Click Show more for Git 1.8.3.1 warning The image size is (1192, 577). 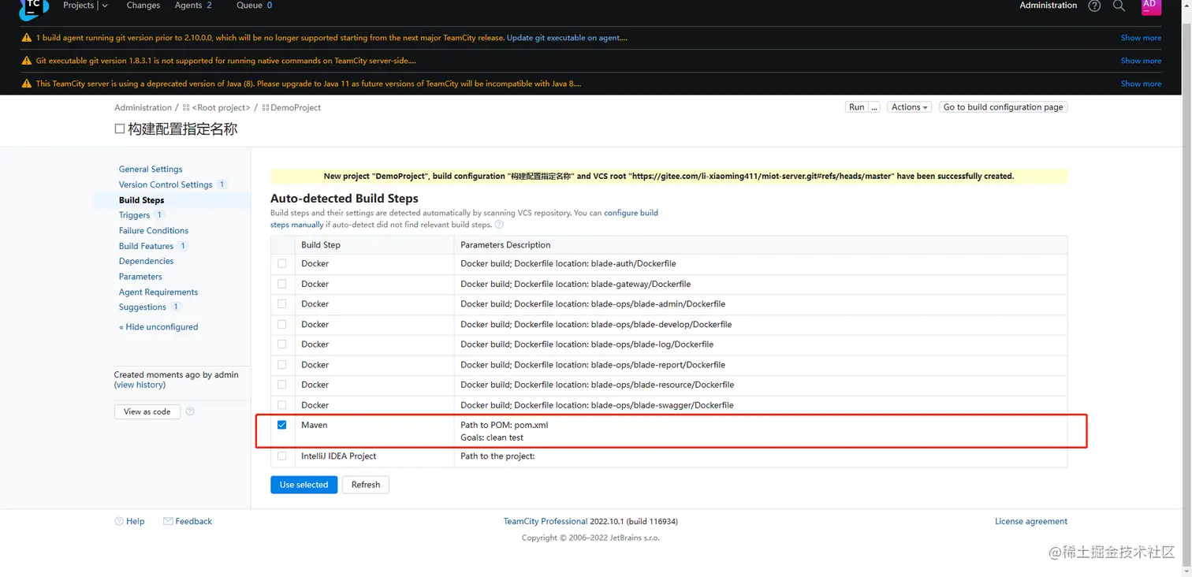1141,61
